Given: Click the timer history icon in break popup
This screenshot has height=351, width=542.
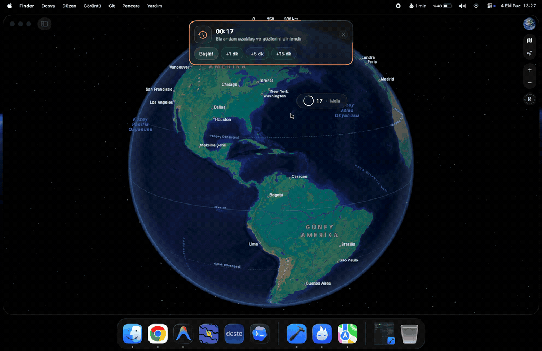Looking at the screenshot, I should [203, 35].
